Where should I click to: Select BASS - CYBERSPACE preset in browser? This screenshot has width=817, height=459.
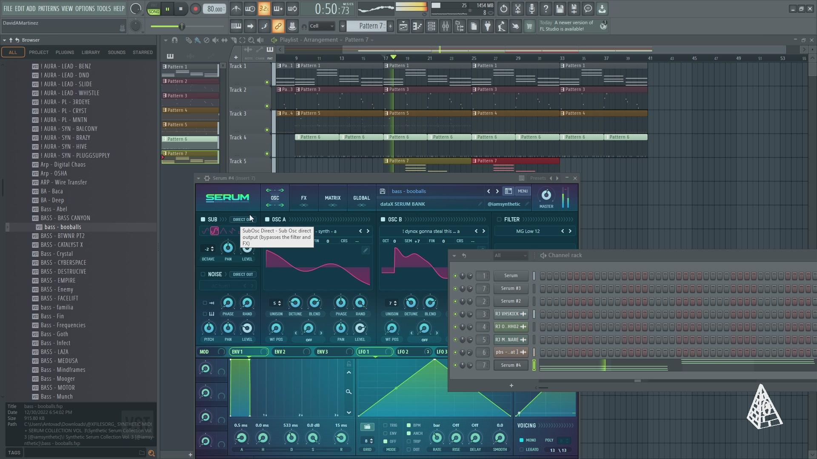(x=63, y=263)
